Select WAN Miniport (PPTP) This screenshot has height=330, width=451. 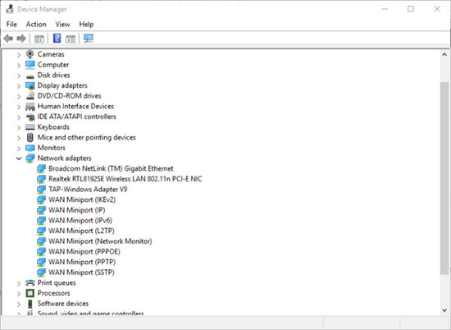82,262
